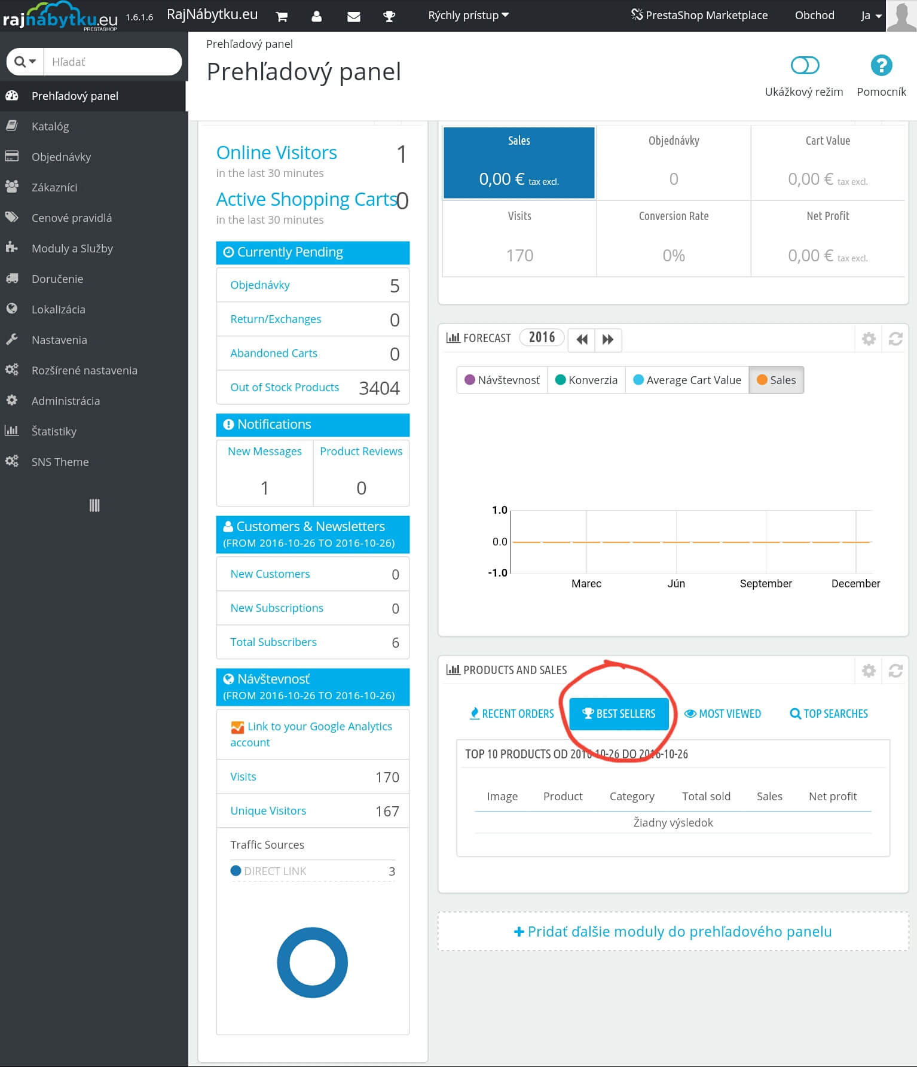Screen dimensions: 917x1067
Task: Collapse the sidebar menu using bars icon
Action: pos(94,505)
